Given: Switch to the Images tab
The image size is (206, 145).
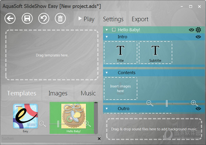Looking at the screenshot, I should (58, 93).
